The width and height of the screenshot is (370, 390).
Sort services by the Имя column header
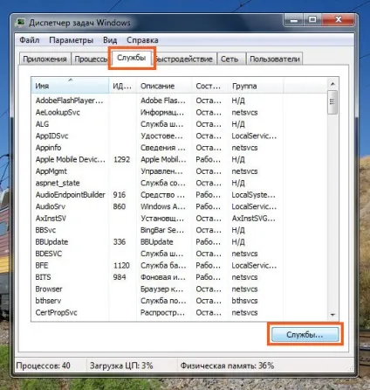click(70, 86)
